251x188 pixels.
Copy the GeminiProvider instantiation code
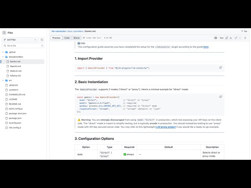[220, 97]
